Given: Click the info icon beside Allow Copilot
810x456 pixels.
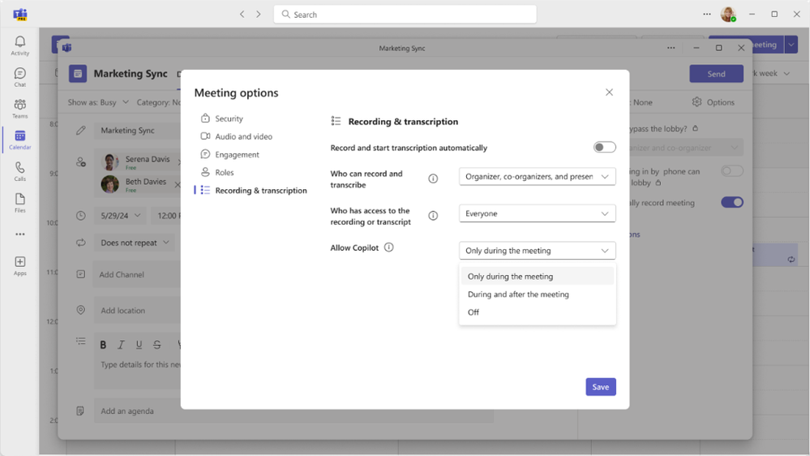Looking at the screenshot, I should (389, 247).
